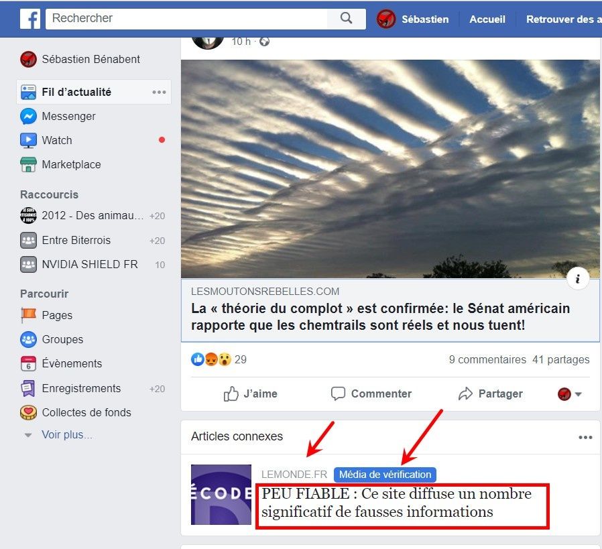Screen dimensions: 602x549
Task: Click the search magnifier icon
Action: (346, 18)
